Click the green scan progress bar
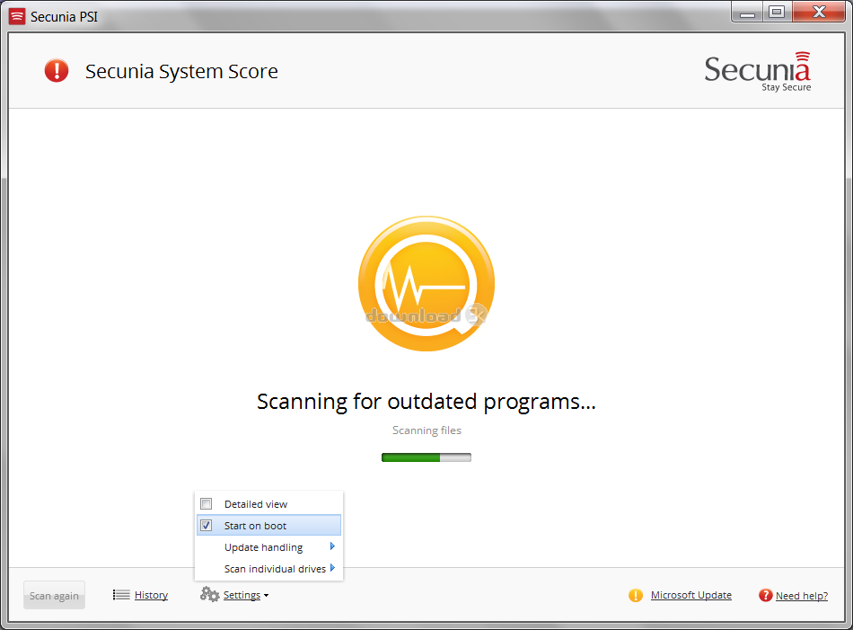This screenshot has height=630, width=853. [426, 457]
